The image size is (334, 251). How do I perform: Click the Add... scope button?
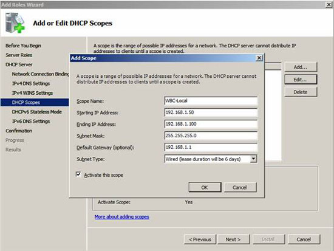(x=301, y=67)
